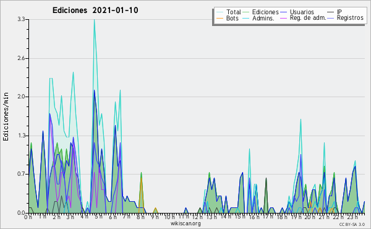Viewport: 371px width, 229px height.
Task: Click the tallest Total peak near 5 h
Action: point(95,20)
